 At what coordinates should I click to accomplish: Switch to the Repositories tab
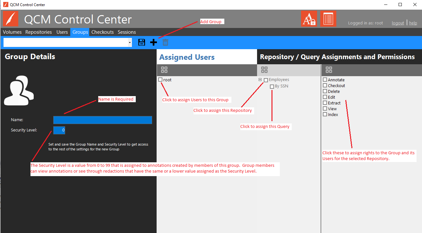(39, 32)
